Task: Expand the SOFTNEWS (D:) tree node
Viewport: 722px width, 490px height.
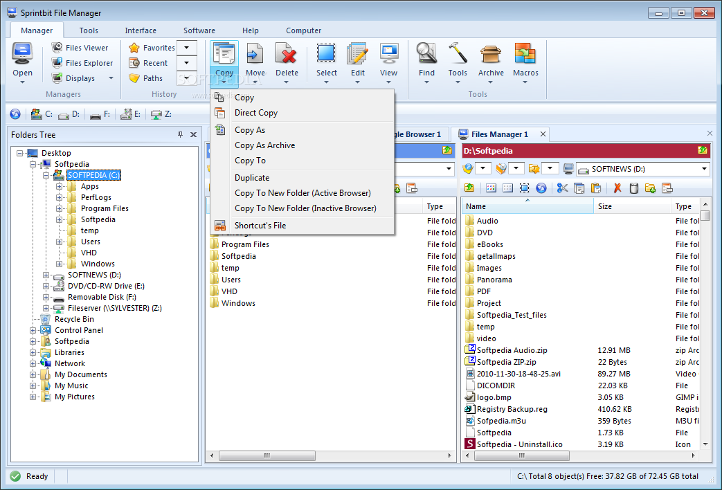Action: [x=46, y=275]
